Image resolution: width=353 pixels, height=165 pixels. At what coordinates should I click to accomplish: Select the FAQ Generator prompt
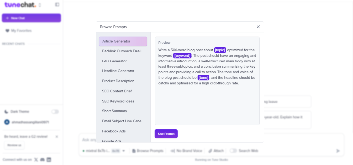pyautogui.click(x=114, y=61)
